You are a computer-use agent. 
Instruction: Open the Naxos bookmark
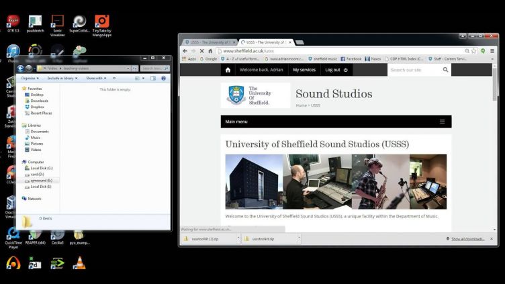(x=373, y=59)
